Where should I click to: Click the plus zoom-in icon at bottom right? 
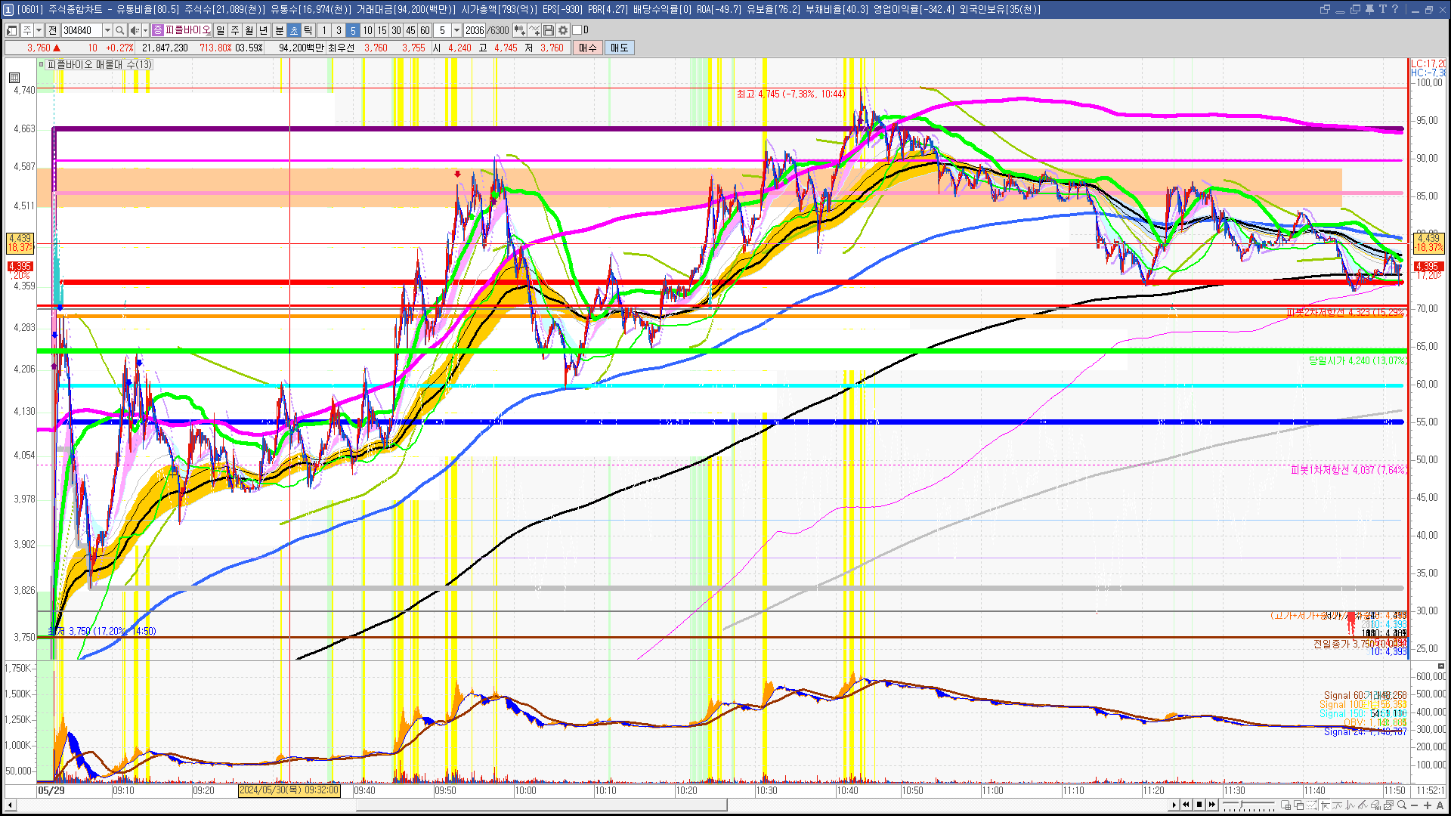[x=1428, y=805]
